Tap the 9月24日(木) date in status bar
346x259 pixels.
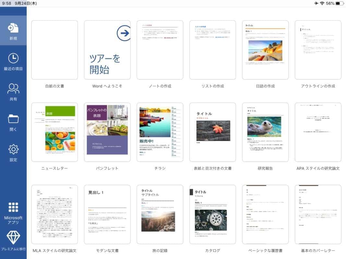click(x=26, y=3)
